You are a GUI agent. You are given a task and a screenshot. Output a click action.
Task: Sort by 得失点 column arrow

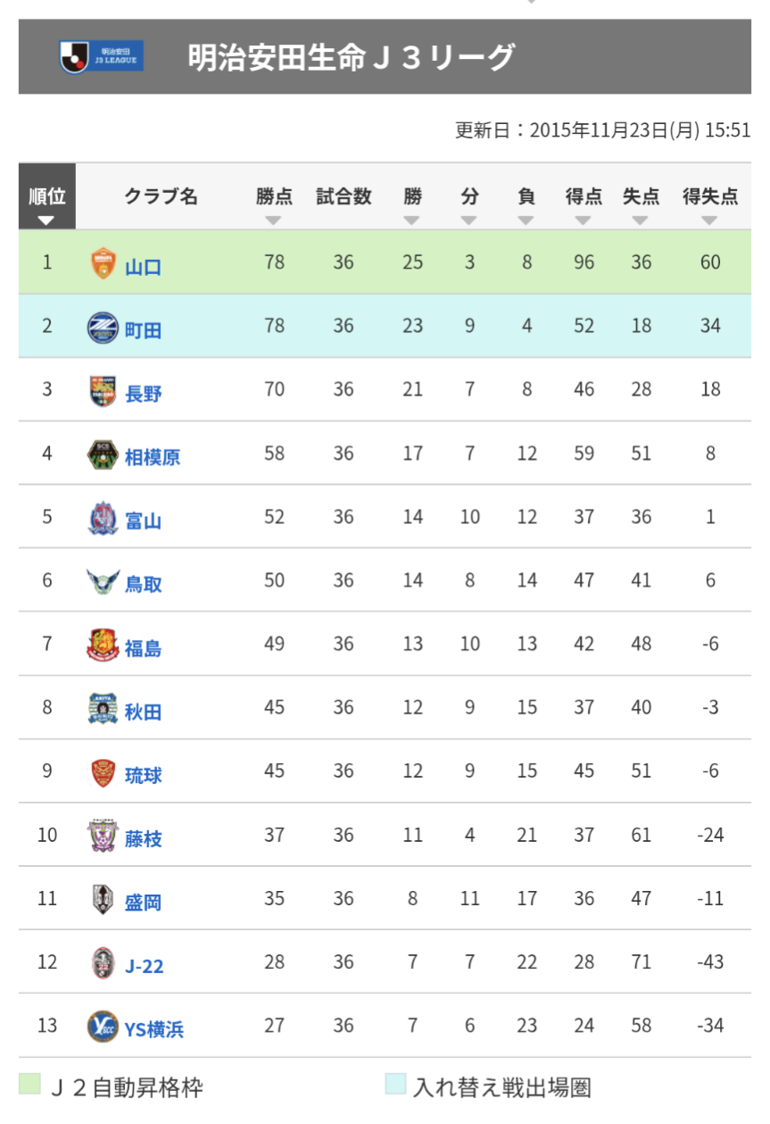click(x=710, y=221)
